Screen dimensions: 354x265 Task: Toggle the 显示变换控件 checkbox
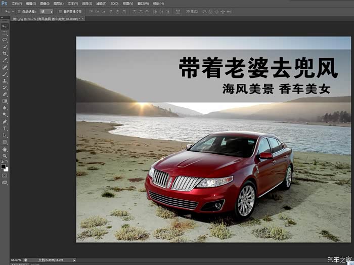click(x=60, y=11)
